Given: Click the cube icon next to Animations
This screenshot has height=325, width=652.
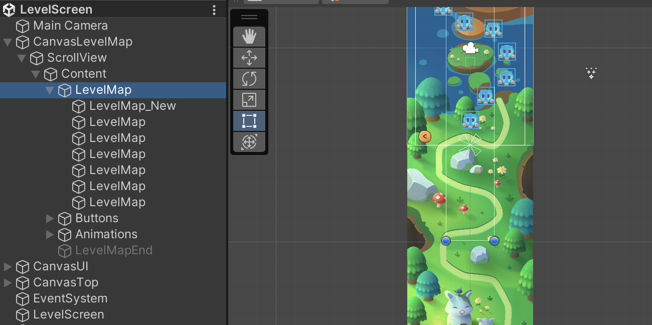Looking at the screenshot, I should pos(65,234).
